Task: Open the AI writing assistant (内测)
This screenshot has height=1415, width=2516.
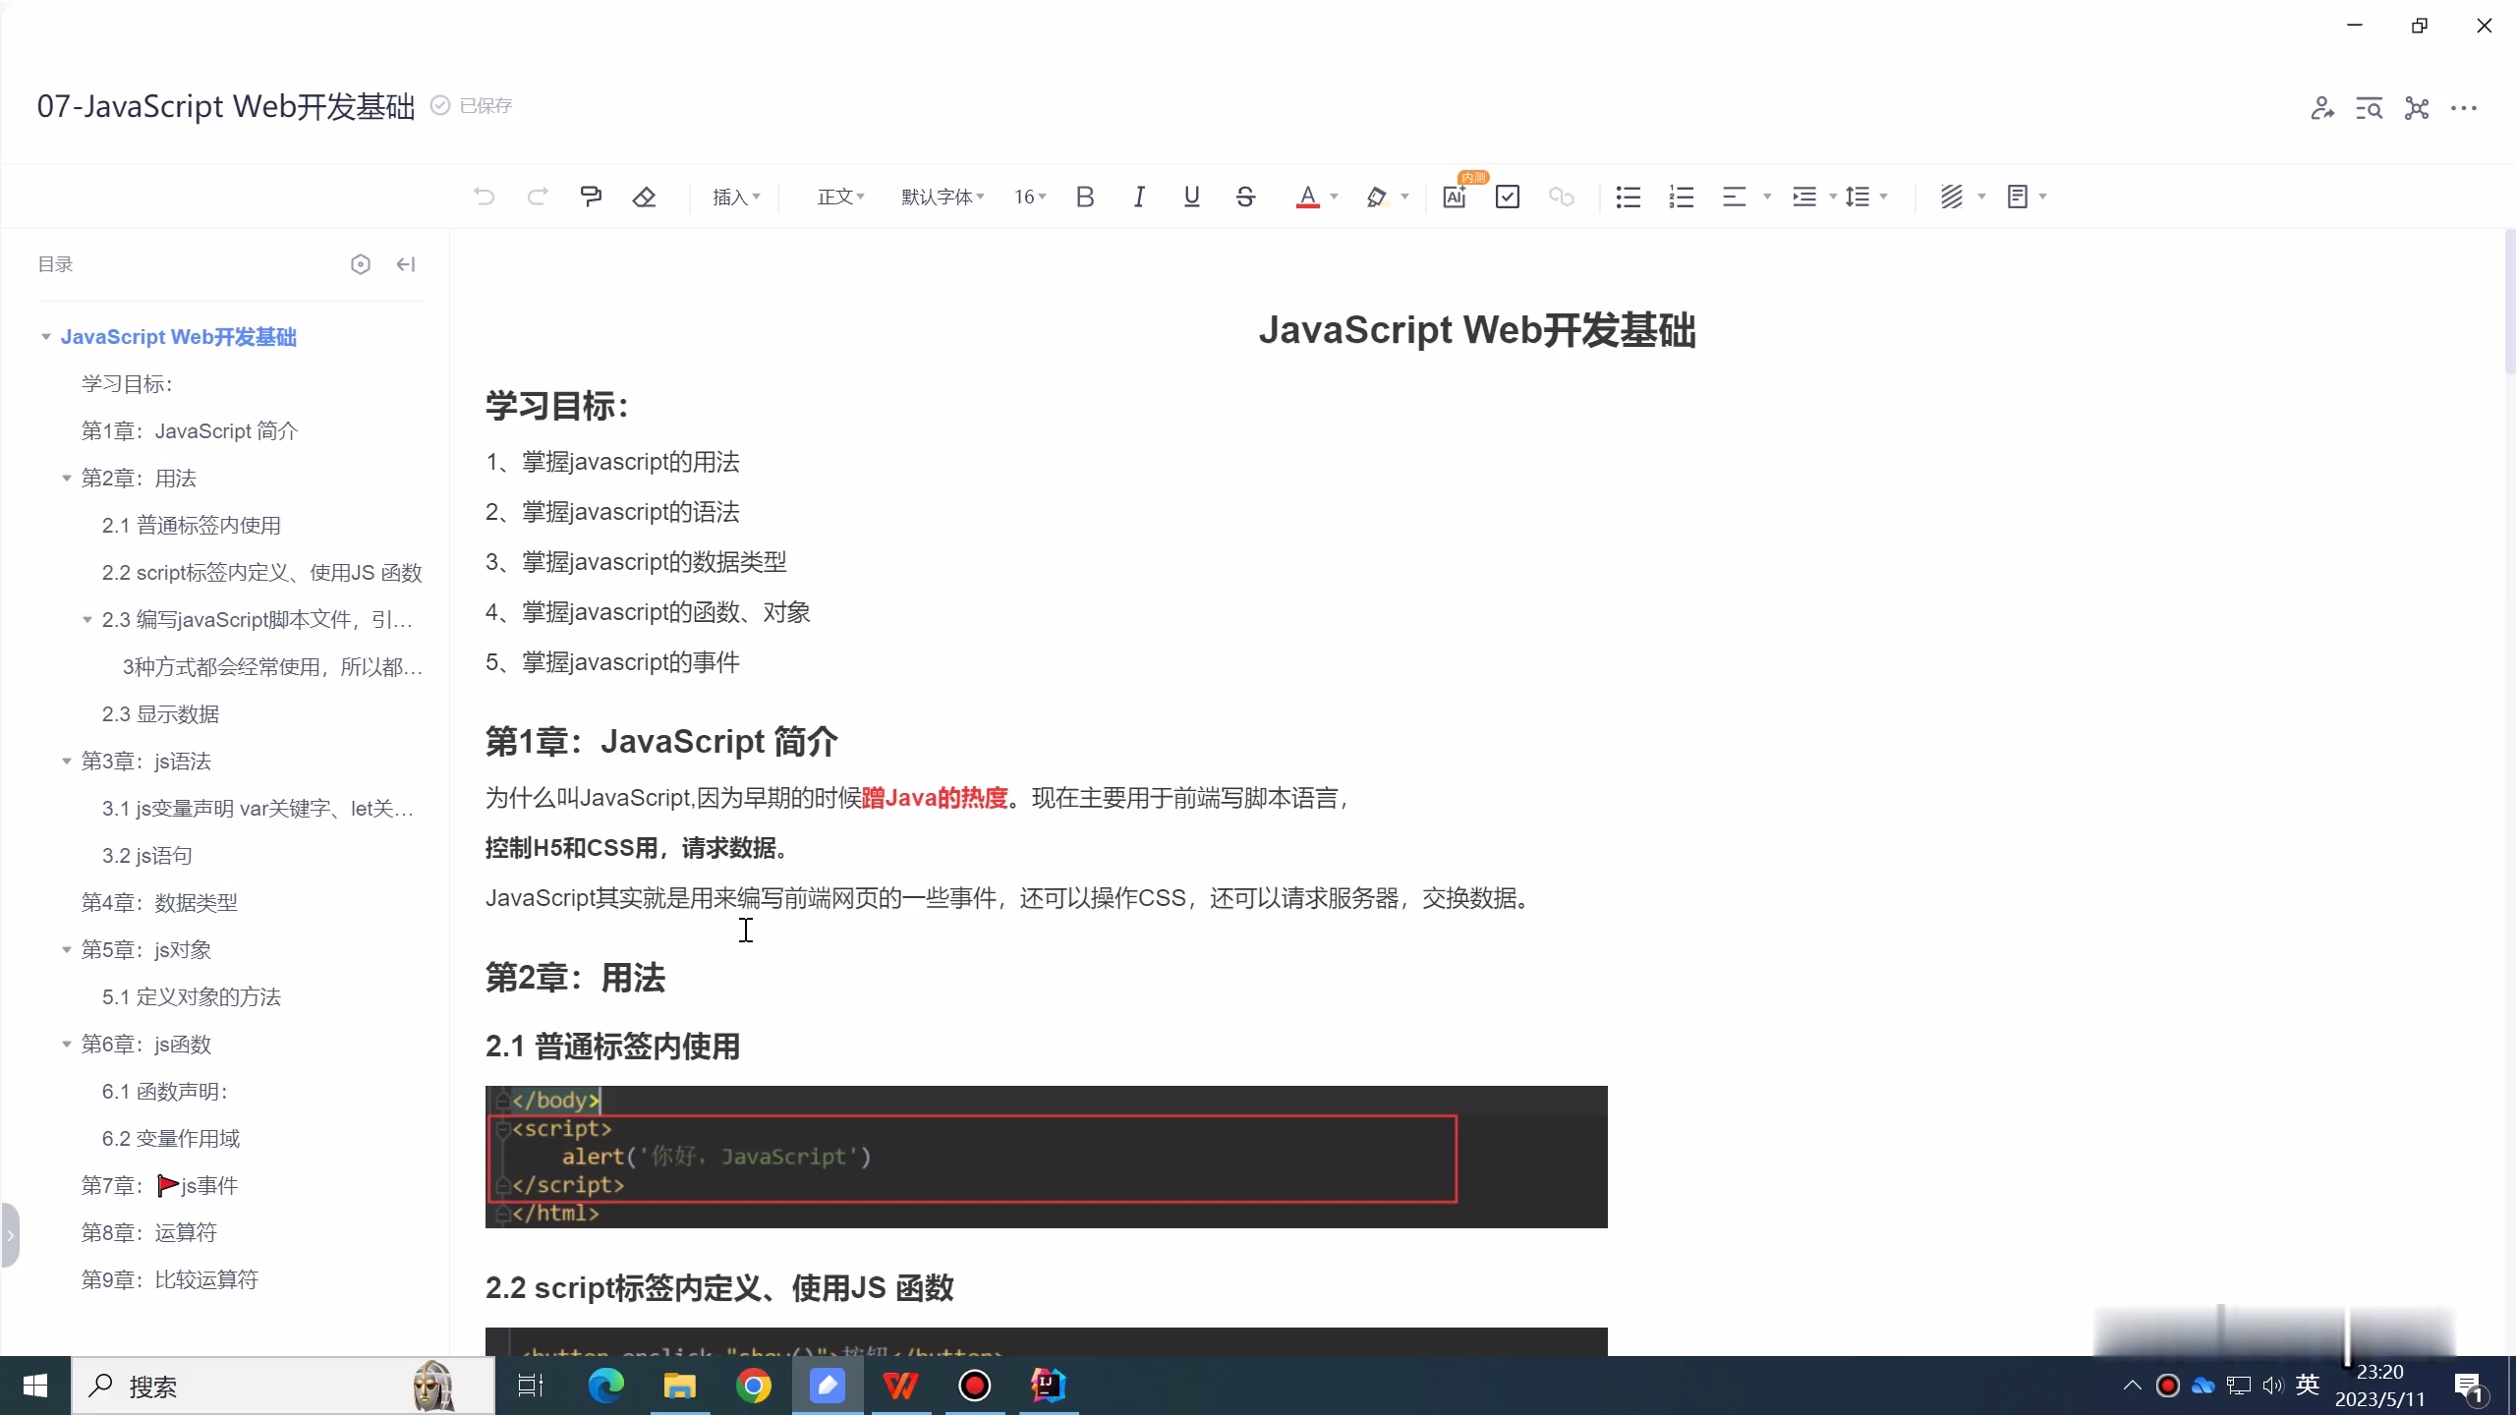Action: coord(1454,197)
